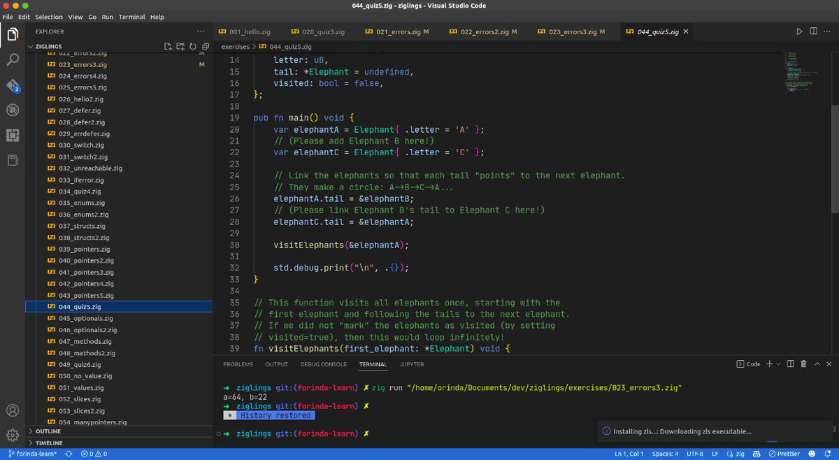Click New Folder icon in Ziglings header

point(180,46)
